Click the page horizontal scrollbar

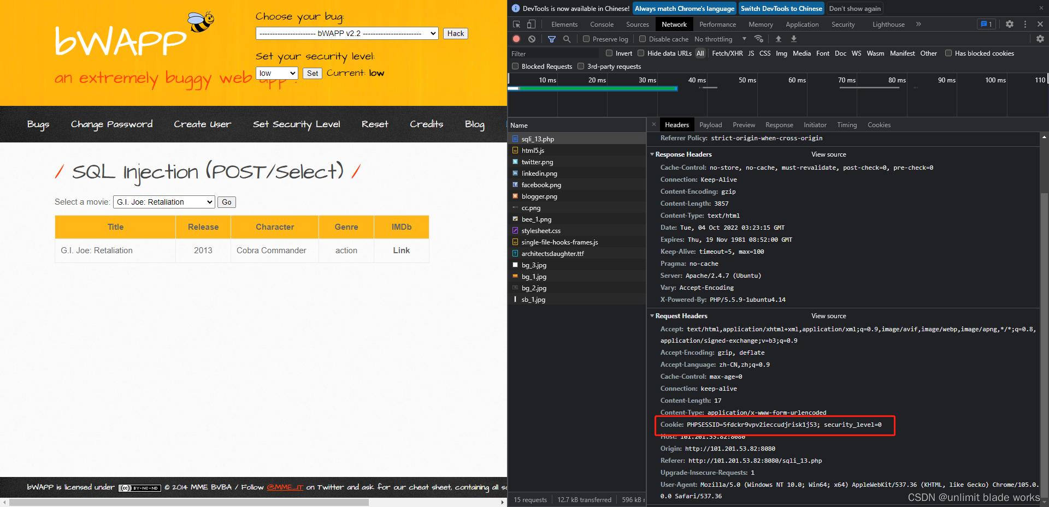point(188,502)
